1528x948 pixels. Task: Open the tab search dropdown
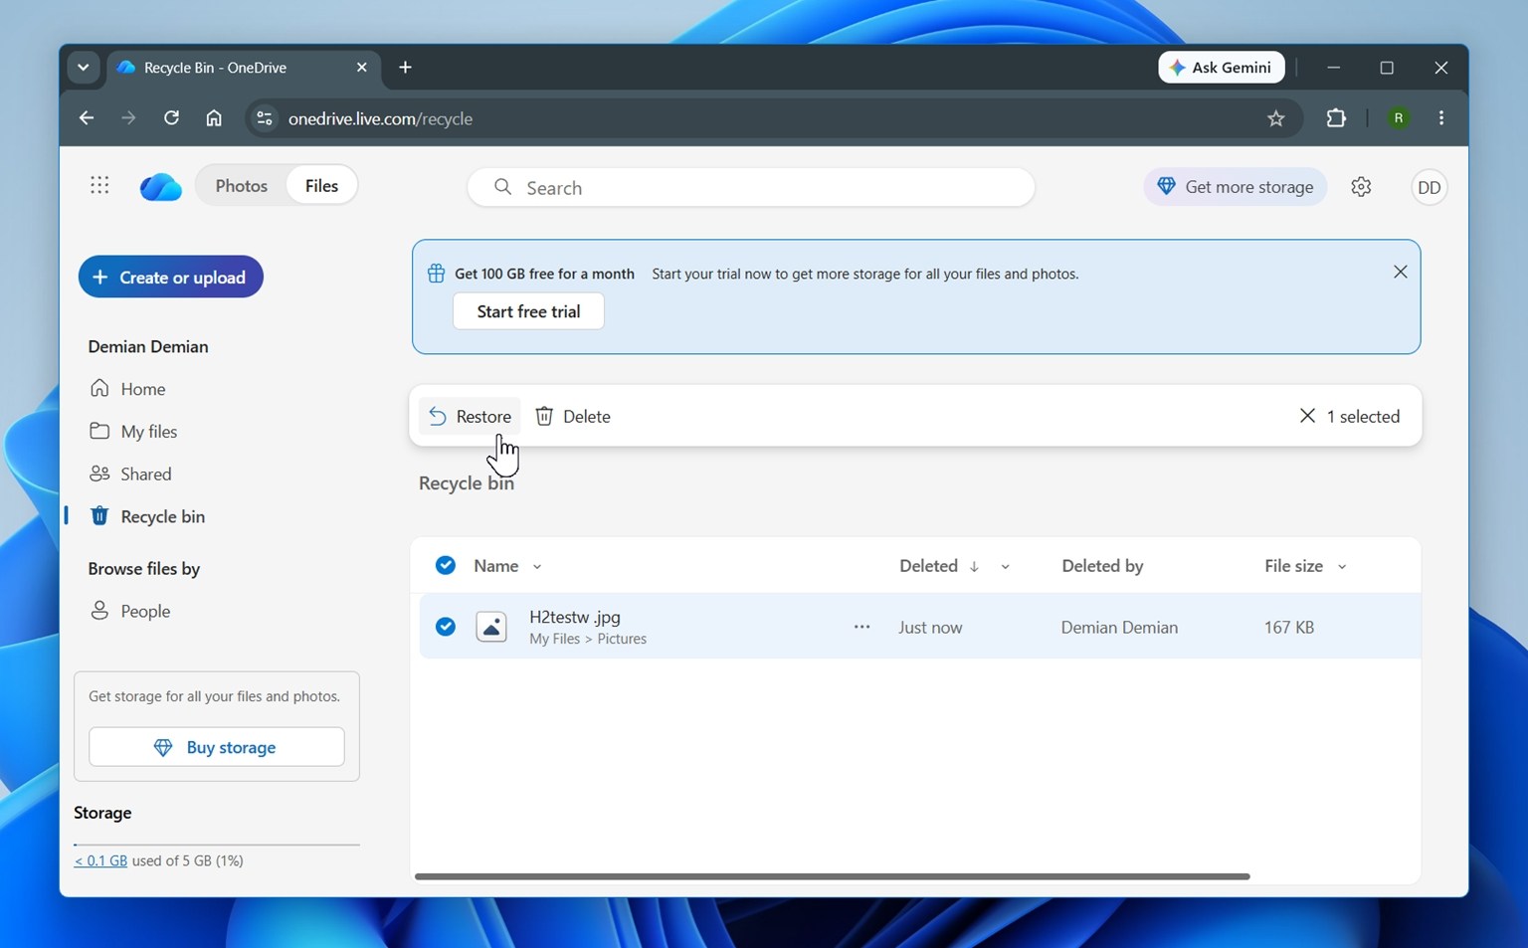[84, 68]
